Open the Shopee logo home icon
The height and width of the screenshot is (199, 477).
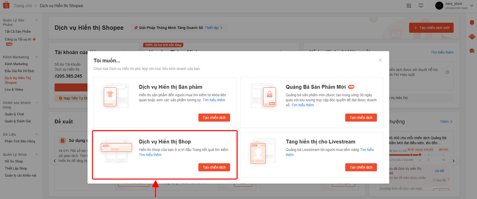point(7,6)
